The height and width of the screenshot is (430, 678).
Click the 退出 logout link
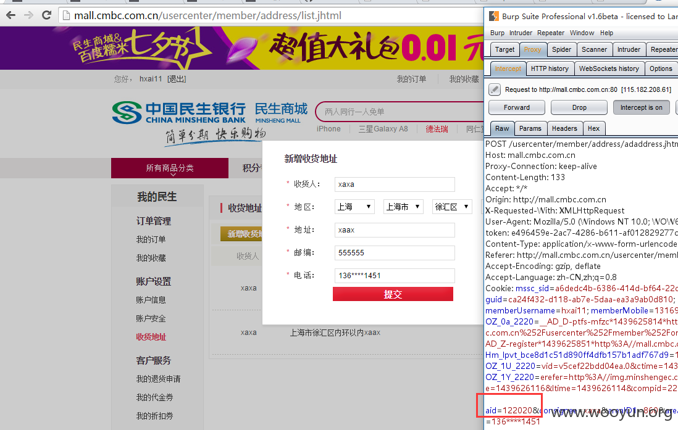coord(177,79)
